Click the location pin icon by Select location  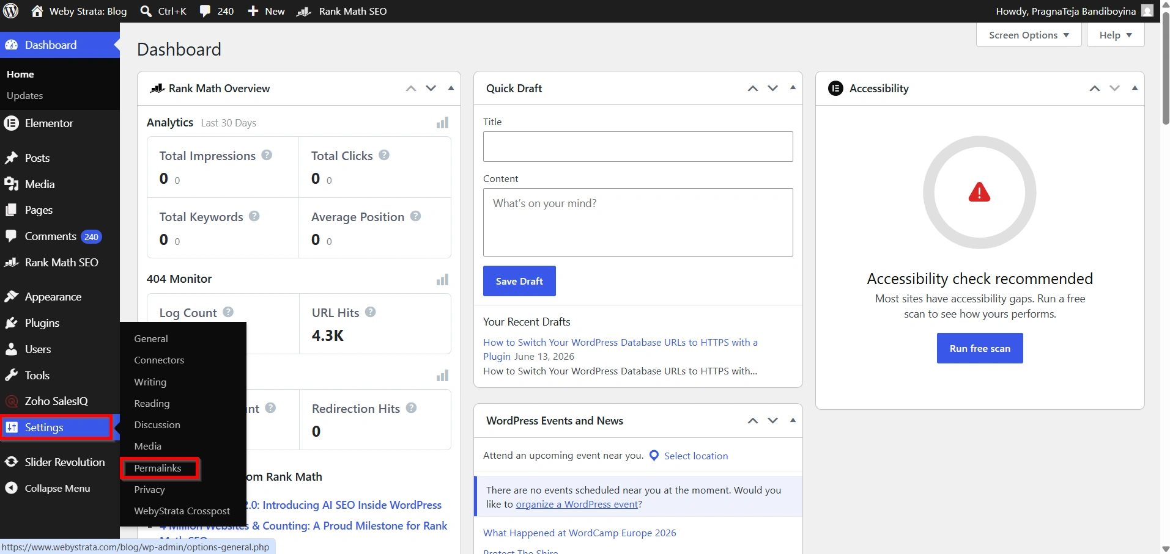(654, 456)
